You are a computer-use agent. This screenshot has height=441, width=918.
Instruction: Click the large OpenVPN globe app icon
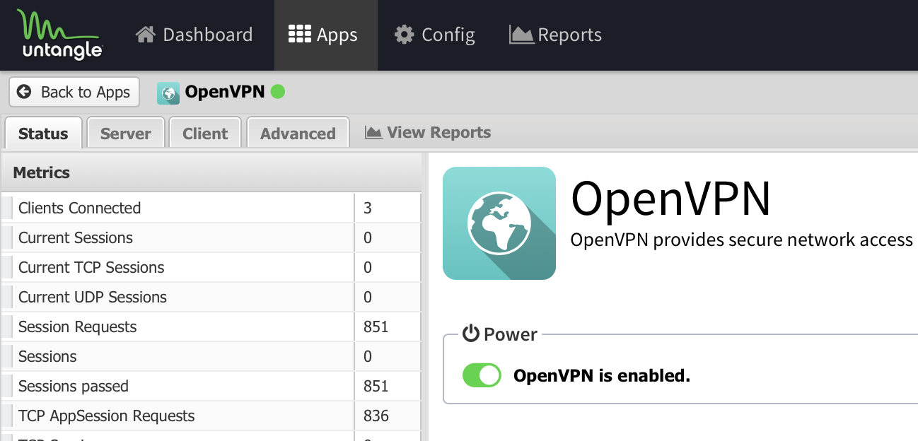(499, 223)
